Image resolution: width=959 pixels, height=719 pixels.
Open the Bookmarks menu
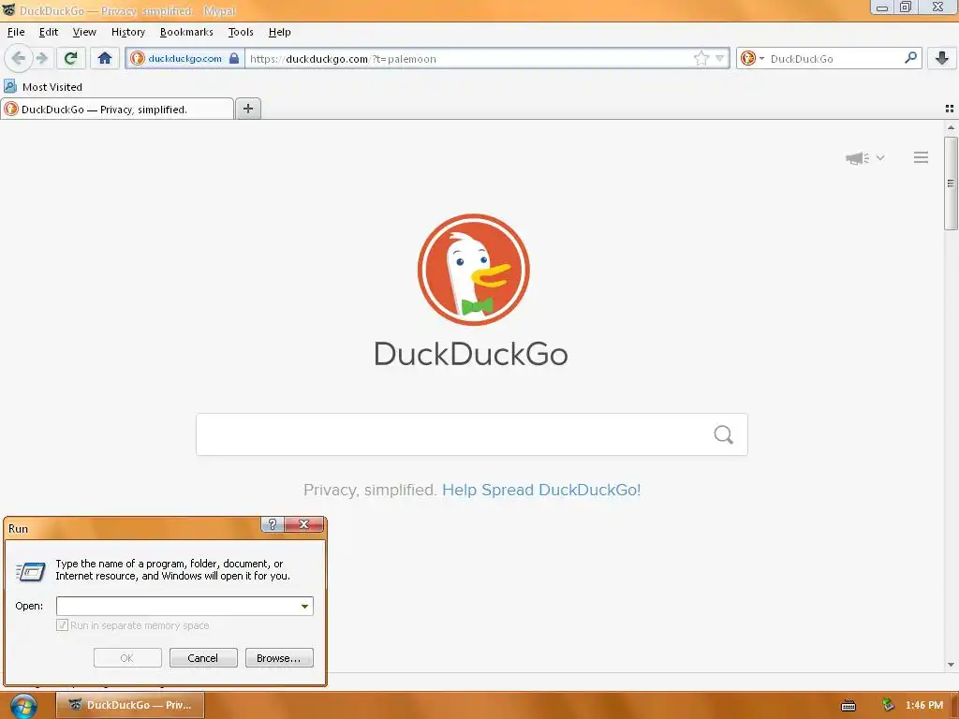coord(186,32)
